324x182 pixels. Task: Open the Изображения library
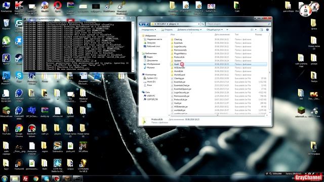coord(152,64)
